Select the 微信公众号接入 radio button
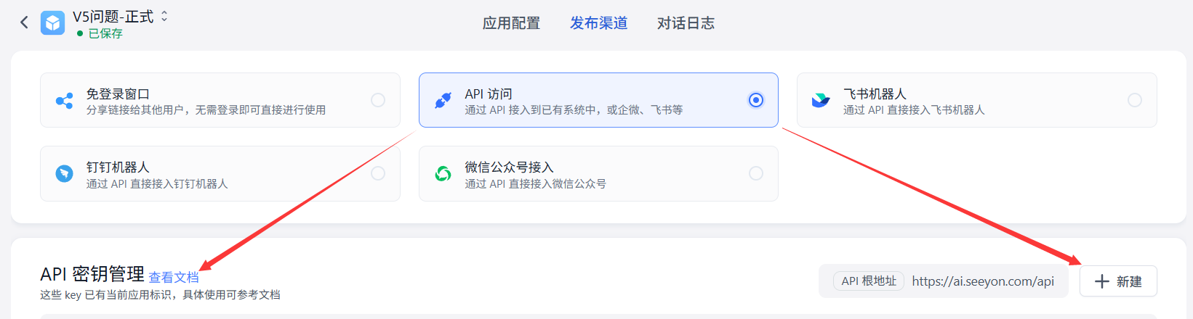Image resolution: width=1193 pixels, height=319 pixels. [x=756, y=173]
